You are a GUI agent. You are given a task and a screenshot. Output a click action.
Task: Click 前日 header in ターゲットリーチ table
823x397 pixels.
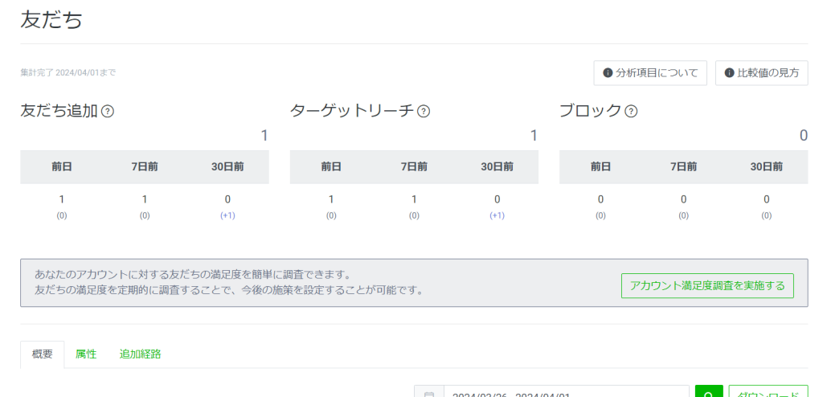(x=331, y=167)
